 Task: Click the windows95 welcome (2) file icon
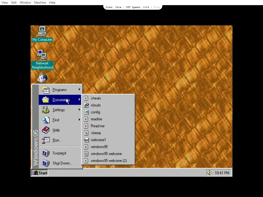click(x=86, y=161)
